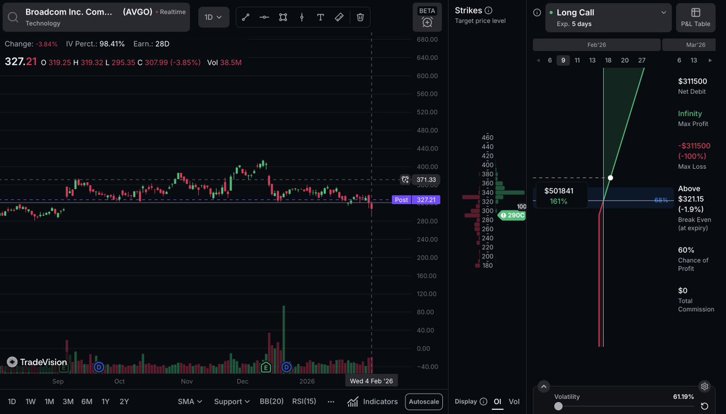Open the 1D interval dropdown in the toolbar
This screenshot has height=414, width=726.
(214, 17)
